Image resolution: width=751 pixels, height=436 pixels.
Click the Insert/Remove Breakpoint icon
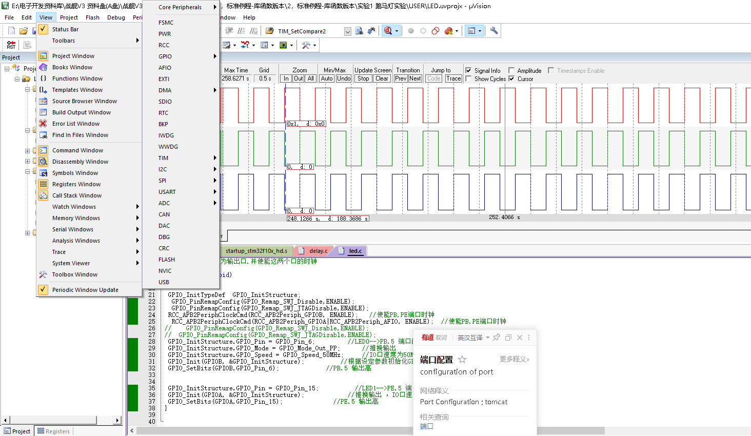click(410, 31)
